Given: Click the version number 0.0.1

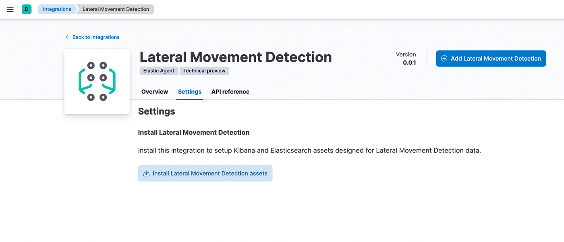Looking at the screenshot, I should point(409,63).
